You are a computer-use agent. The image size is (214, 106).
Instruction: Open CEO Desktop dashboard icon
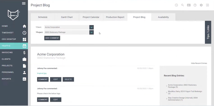click(x=25, y=40)
